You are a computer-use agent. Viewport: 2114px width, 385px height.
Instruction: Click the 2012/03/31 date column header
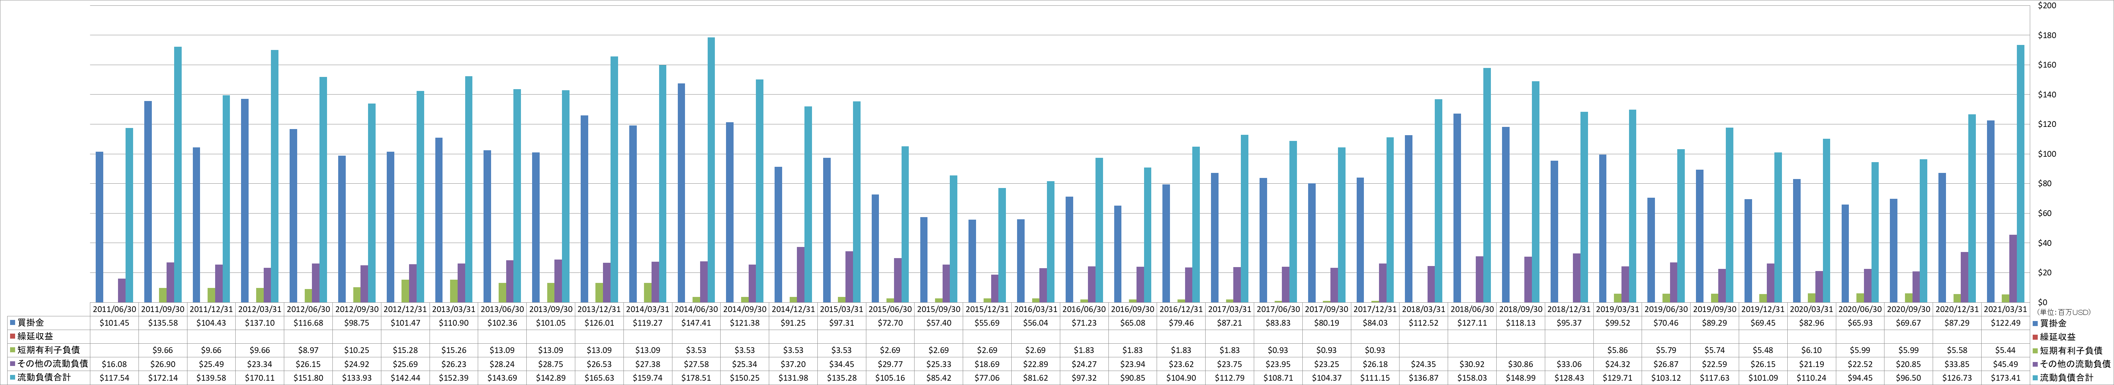coord(260,310)
